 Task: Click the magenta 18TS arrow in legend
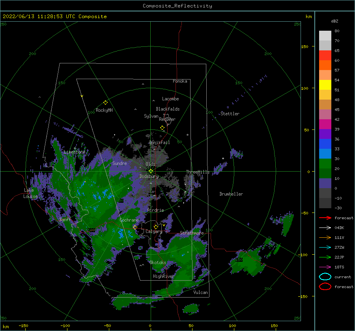[325, 267]
